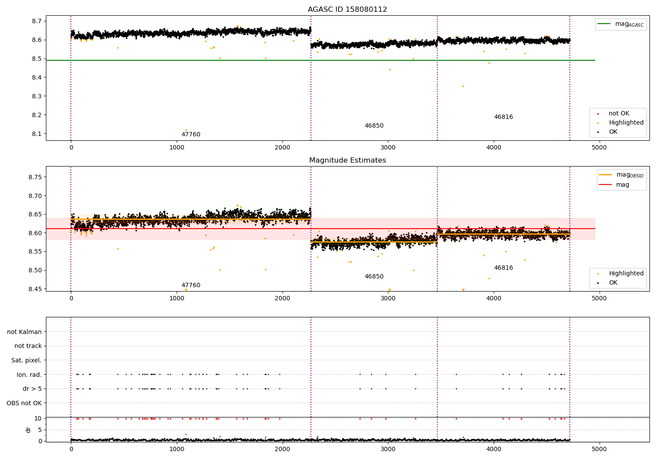
Task: Click the 'OBS not OK' row label
Action: pyautogui.click(x=24, y=403)
